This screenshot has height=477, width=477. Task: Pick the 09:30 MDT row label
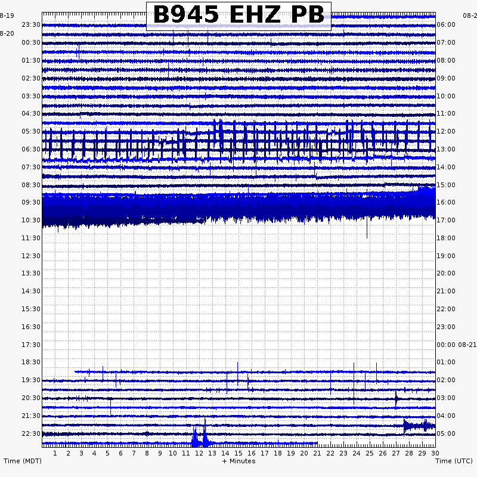(x=31, y=202)
